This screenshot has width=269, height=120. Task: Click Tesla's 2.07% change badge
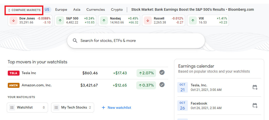point(146,73)
